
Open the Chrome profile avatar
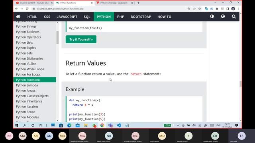pos(233,9)
